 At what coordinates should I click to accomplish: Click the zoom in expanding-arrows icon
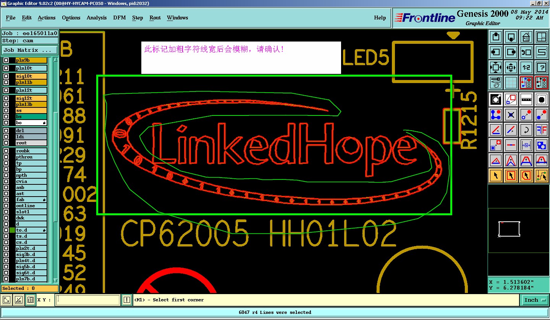(x=496, y=67)
